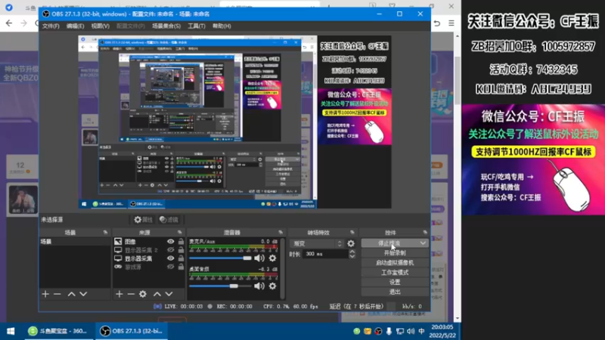Viewport: 605px width, 340px height.
Task: Click the 麦克风/Aux volume slider
Action: click(220, 258)
